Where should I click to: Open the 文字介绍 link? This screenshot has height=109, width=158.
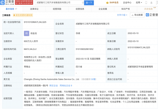[x=122, y=15]
